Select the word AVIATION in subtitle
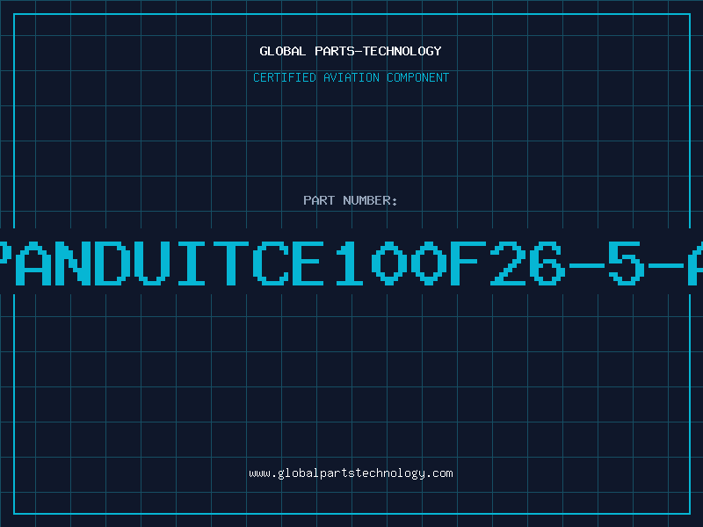 click(351, 77)
